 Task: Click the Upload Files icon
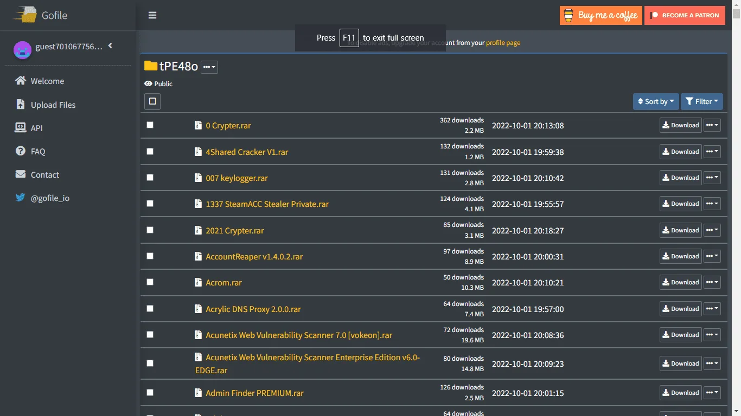[x=21, y=105]
